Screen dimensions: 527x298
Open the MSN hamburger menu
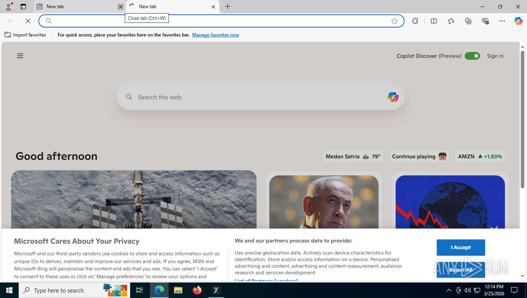pyautogui.click(x=20, y=56)
